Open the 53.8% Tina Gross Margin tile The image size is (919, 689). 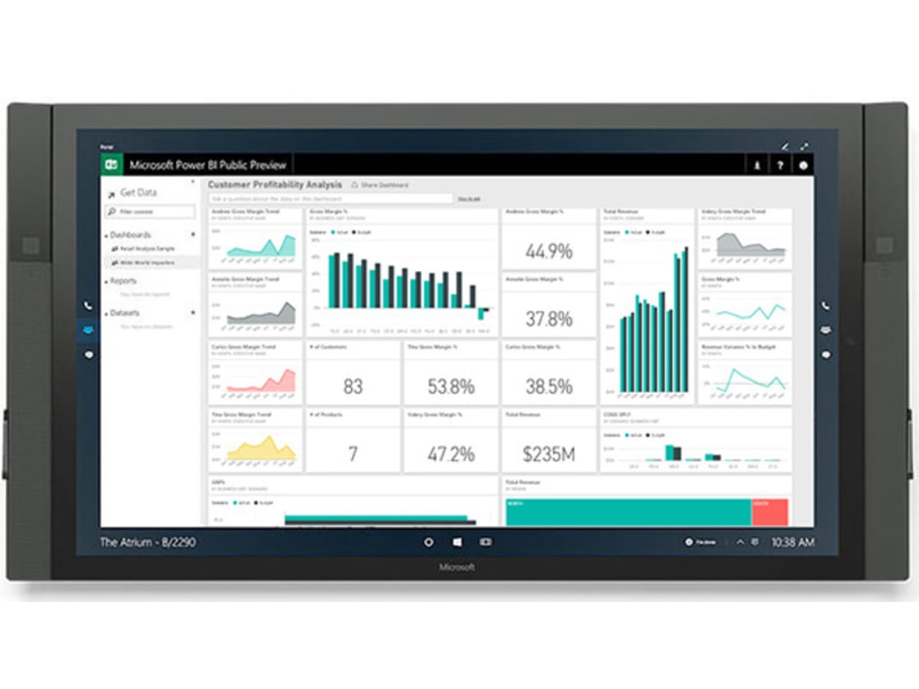(x=451, y=373)
